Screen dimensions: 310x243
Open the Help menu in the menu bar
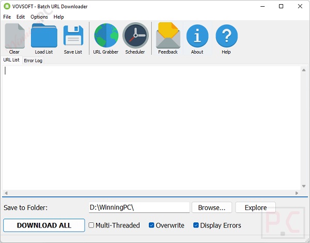click(x=58, y=17)
